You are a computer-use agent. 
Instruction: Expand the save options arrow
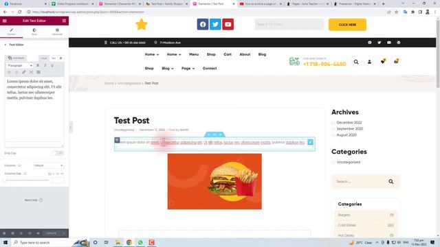64,233
